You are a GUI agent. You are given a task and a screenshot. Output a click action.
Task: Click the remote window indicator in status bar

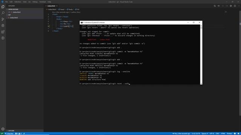(2, 133)
